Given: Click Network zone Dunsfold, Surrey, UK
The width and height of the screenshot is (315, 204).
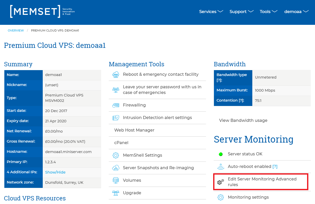Looking at the screenshot, I should (x=64, y=182).
